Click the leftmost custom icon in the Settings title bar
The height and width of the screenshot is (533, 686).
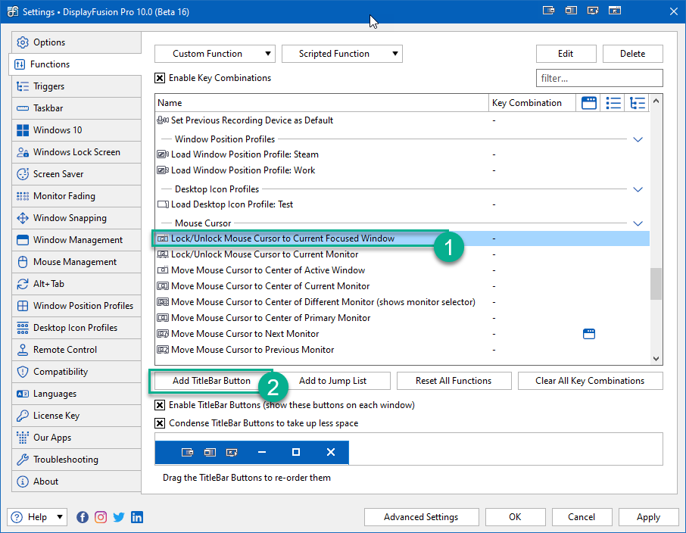click(549, 11)
